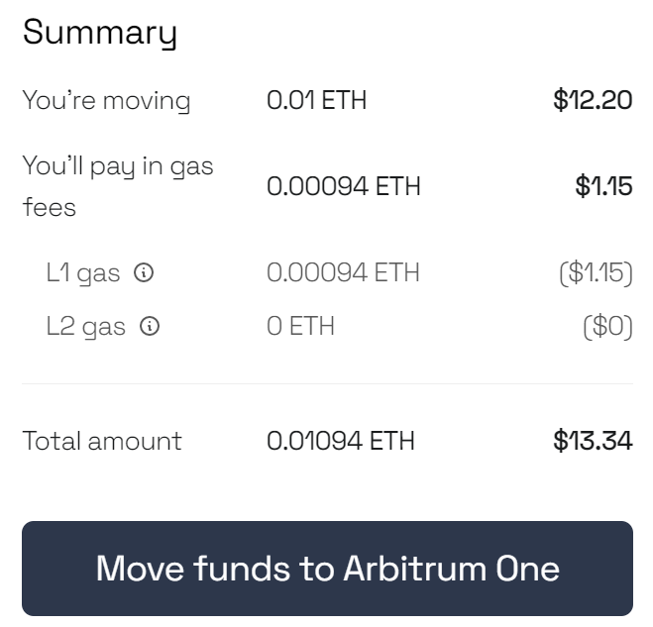Click the $13.34 total value
This screenshot has height=627, width=653.
[593, 441]
